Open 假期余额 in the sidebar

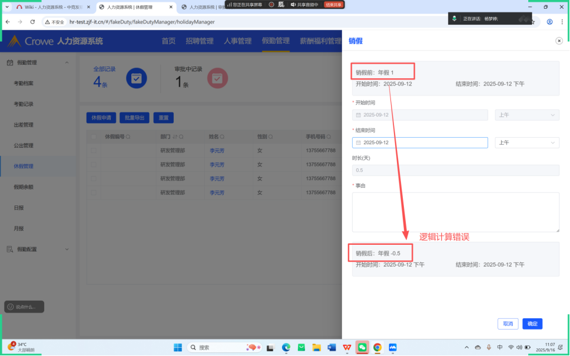tap(24, 187)
